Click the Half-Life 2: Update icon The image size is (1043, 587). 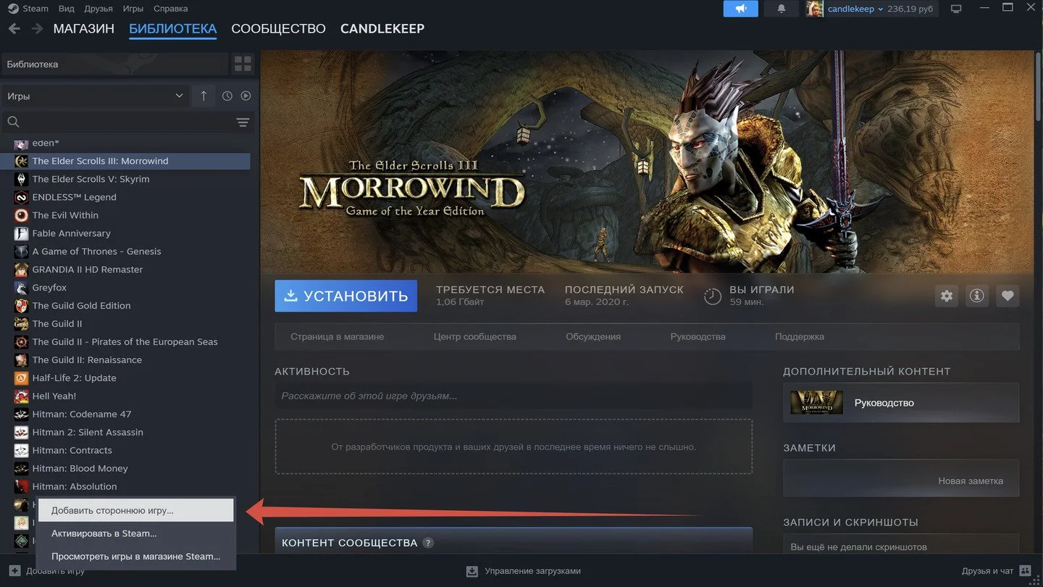(21, 378)
